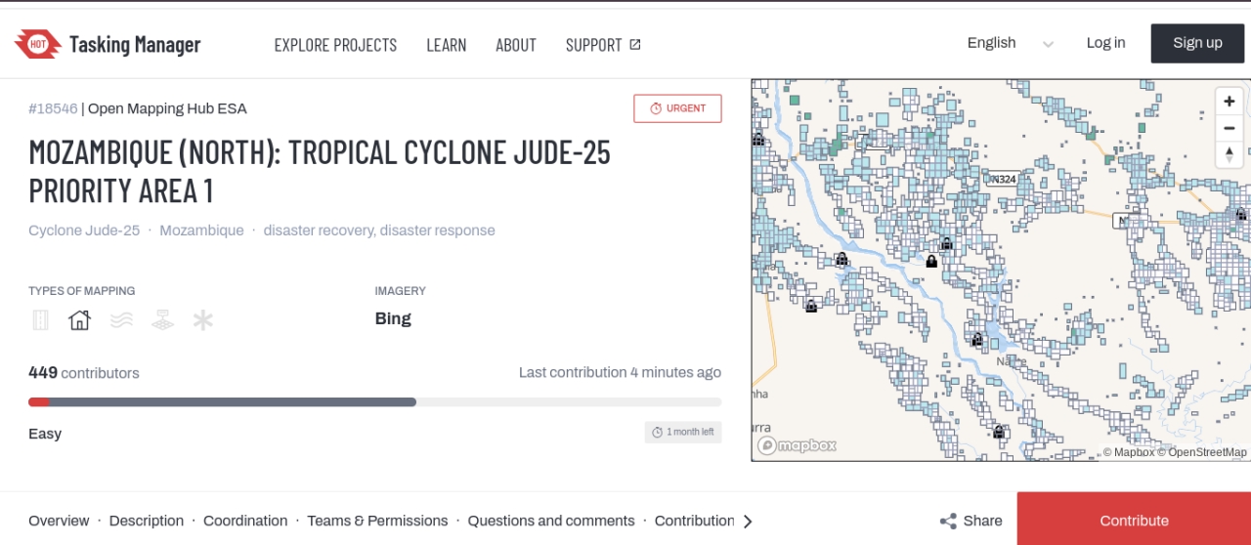1251x545 pixels.
Task: Go to the Questions and comments tab
Action: point(551,521)
